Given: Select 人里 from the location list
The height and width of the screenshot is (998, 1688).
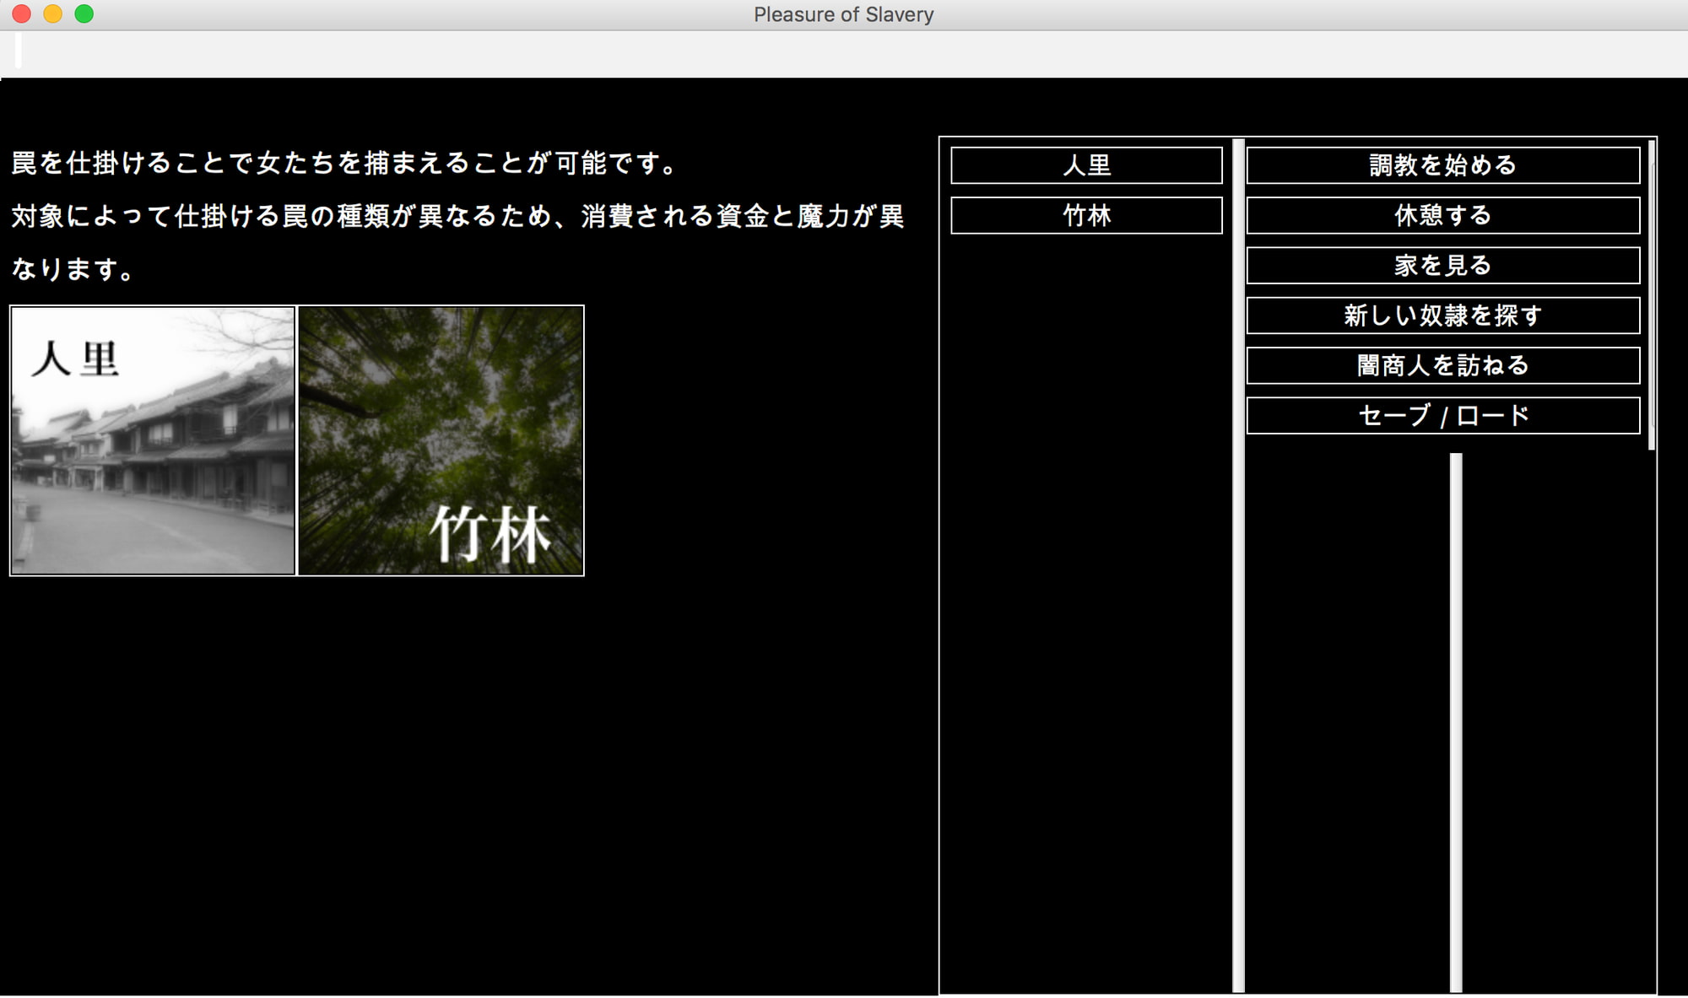Looking at the screenshot, I should click(x=1085, y=165).
